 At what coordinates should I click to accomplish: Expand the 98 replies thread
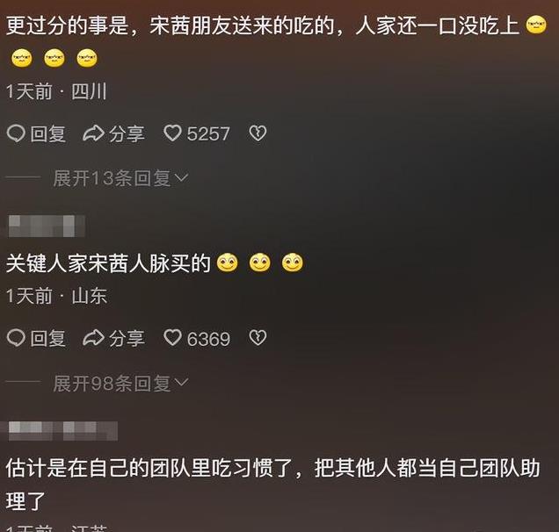(x=120, y=383)
